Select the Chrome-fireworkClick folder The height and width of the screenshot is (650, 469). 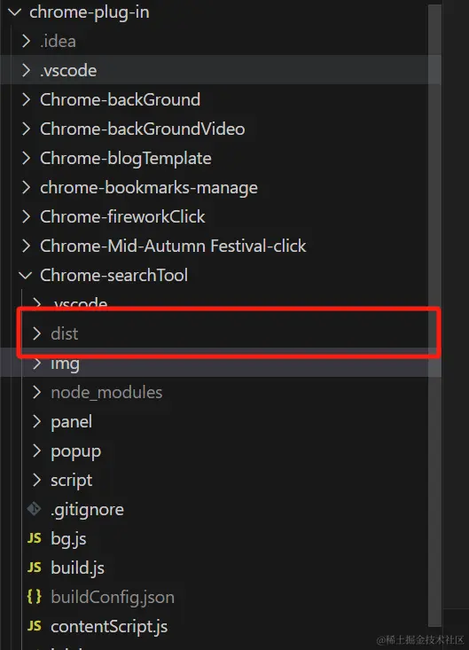coord(122,216)
